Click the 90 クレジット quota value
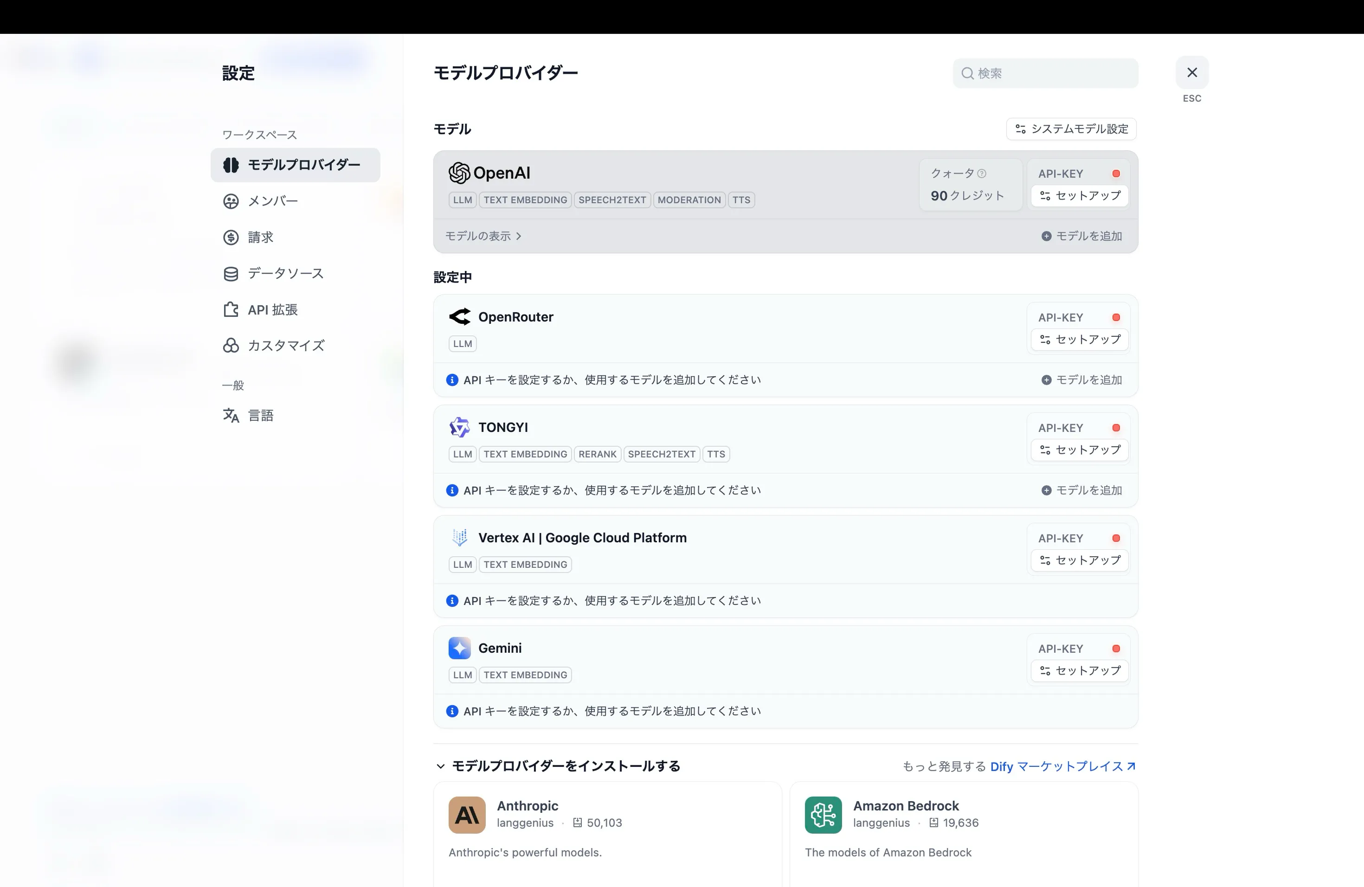1364x887 pixels. tap(967, 196)
